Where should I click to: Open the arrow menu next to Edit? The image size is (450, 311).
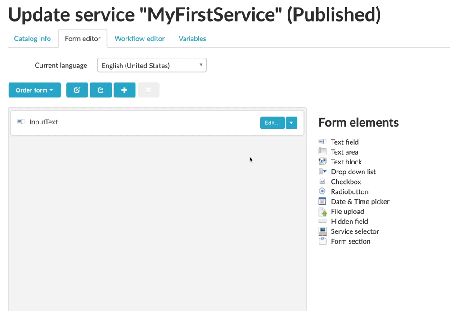click(x=292, y=123)
